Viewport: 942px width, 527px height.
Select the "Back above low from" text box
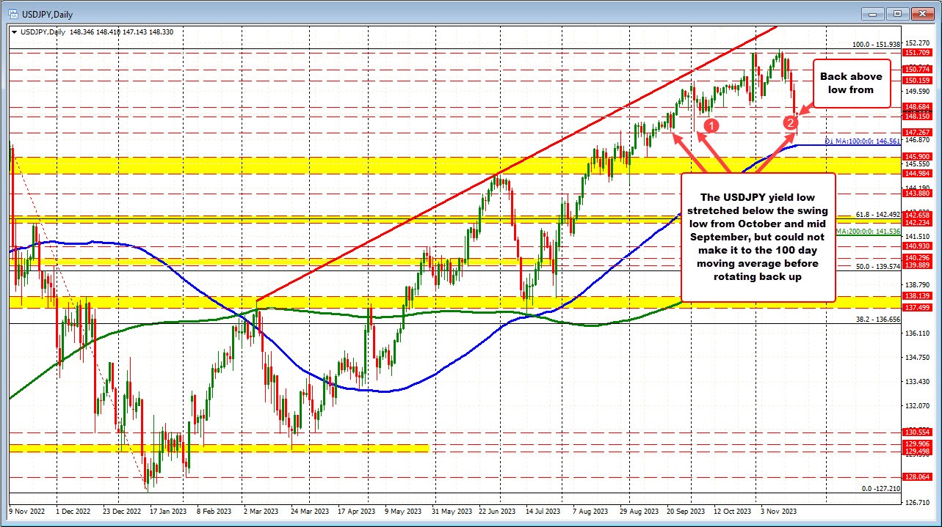pyautogui.click(x=852, y=84)
